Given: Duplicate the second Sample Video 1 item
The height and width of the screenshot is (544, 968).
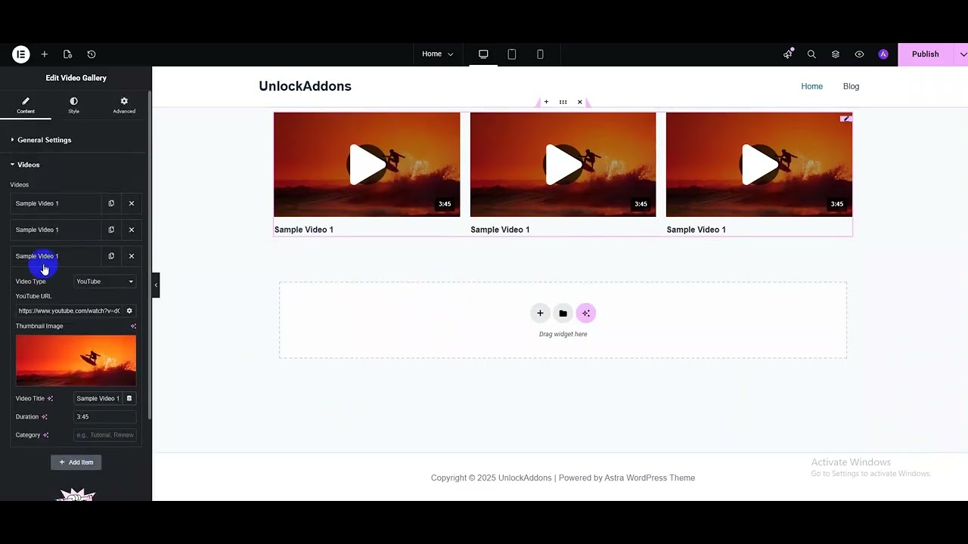Looking at the screenshot, I should click(x=111, y=230).
